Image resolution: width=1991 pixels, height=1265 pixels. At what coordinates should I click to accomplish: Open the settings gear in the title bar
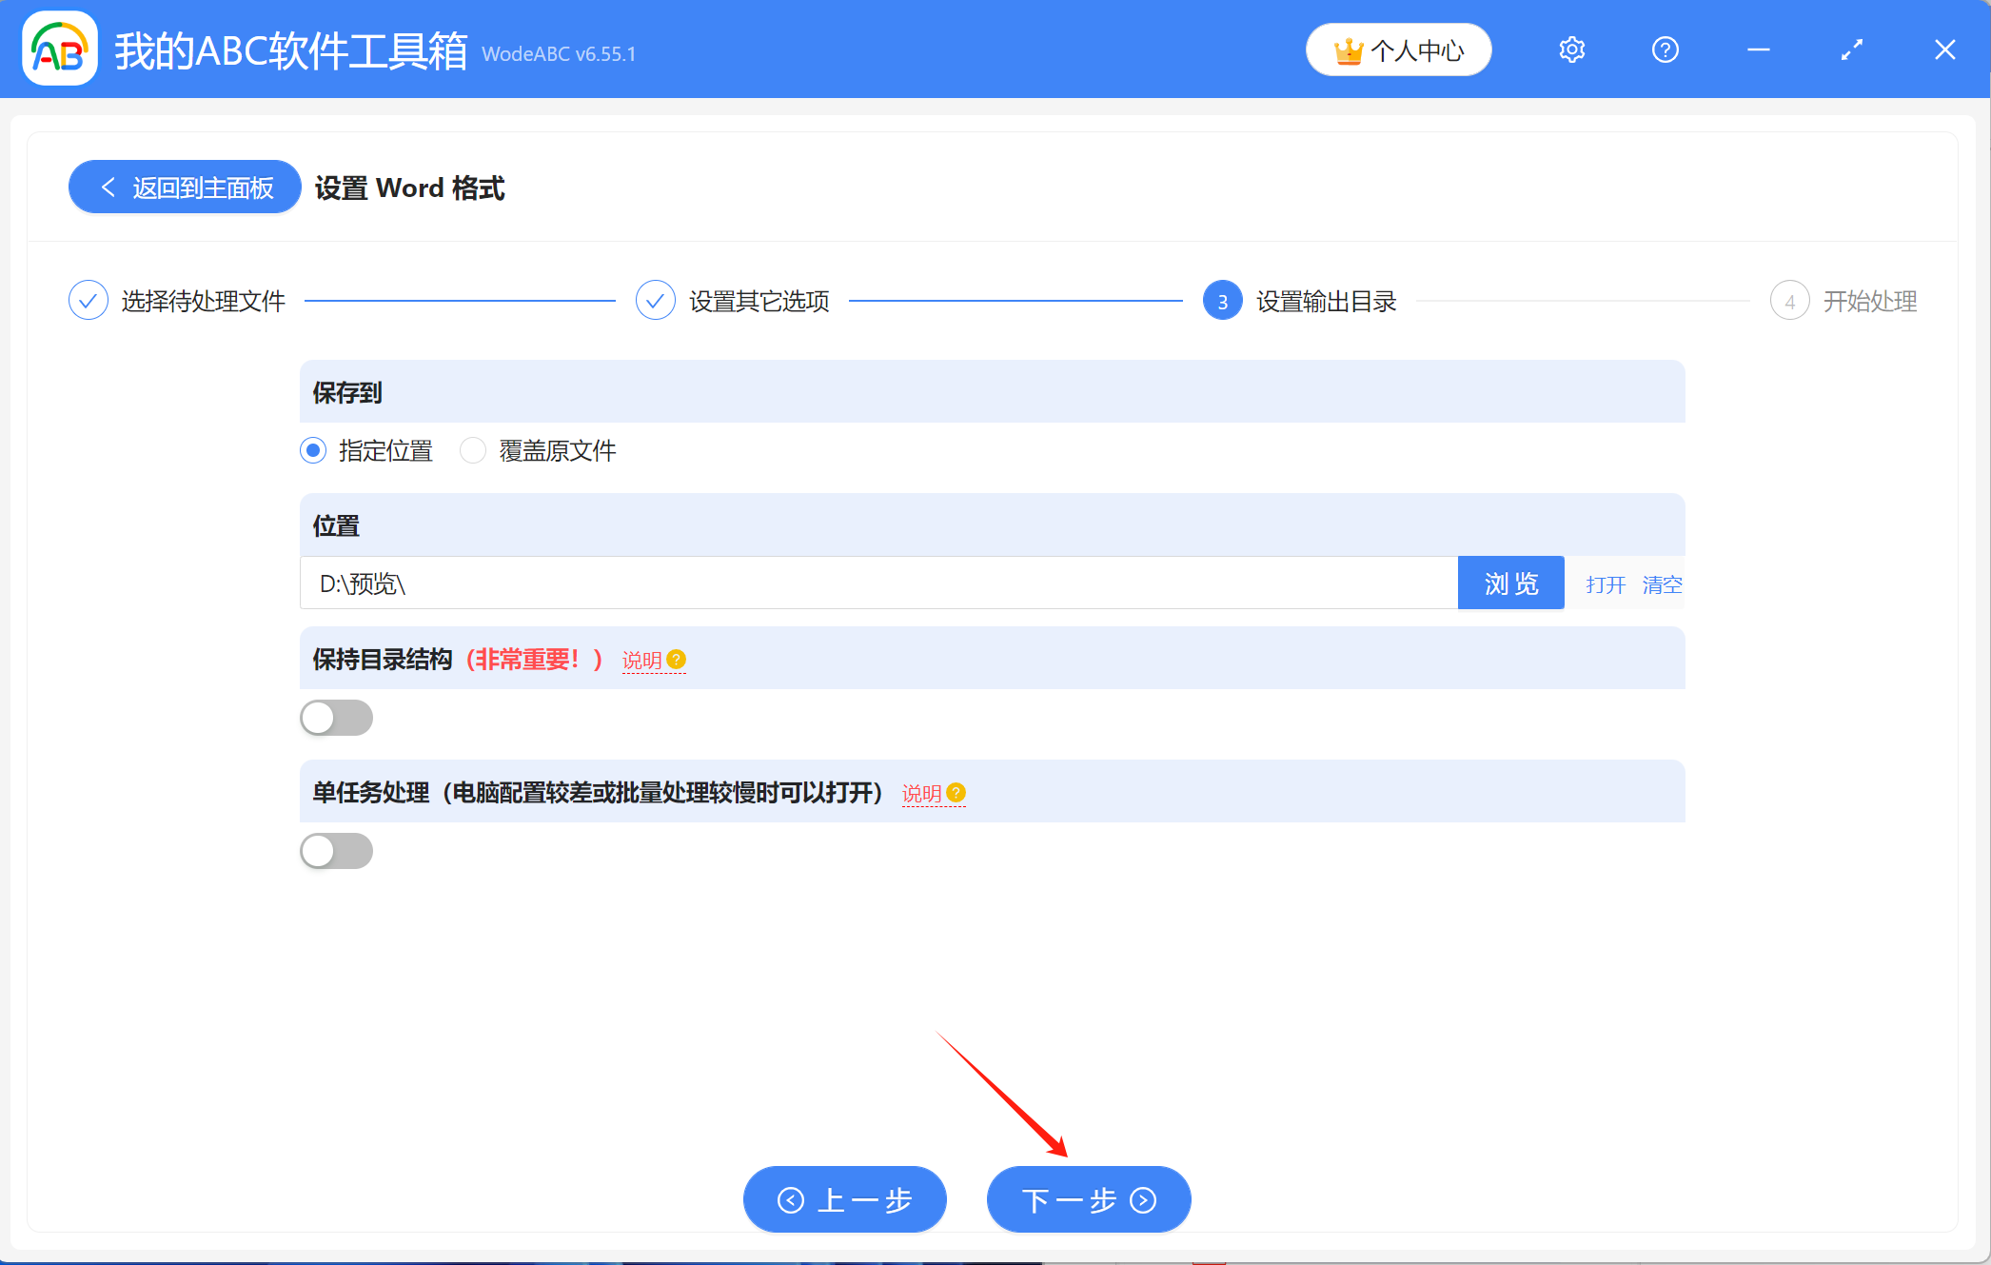pyautogui.click(x=1571, y=49)
